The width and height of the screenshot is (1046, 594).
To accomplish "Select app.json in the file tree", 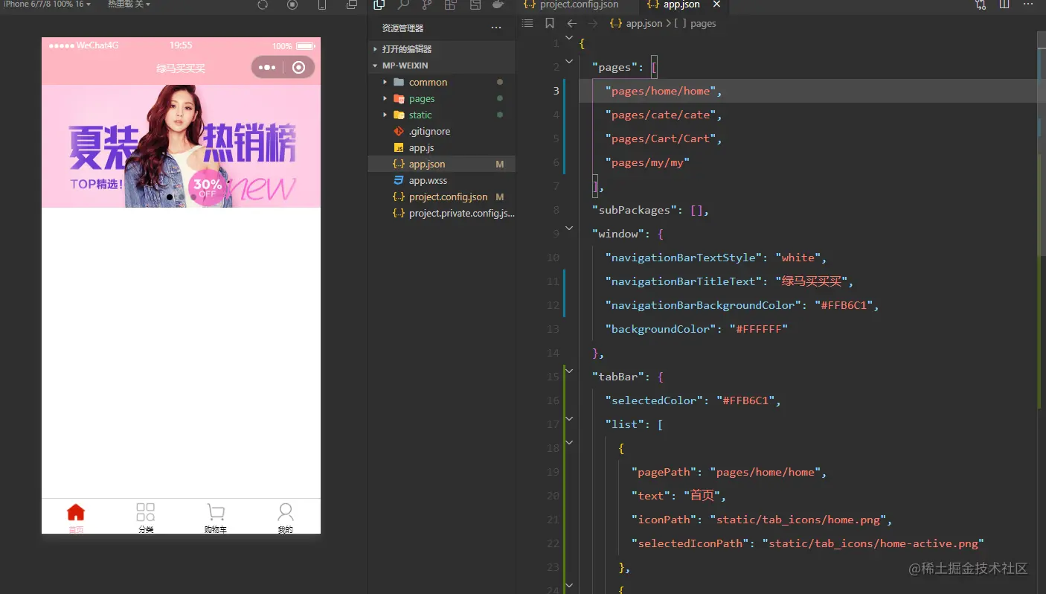I will tap(441, 164).
